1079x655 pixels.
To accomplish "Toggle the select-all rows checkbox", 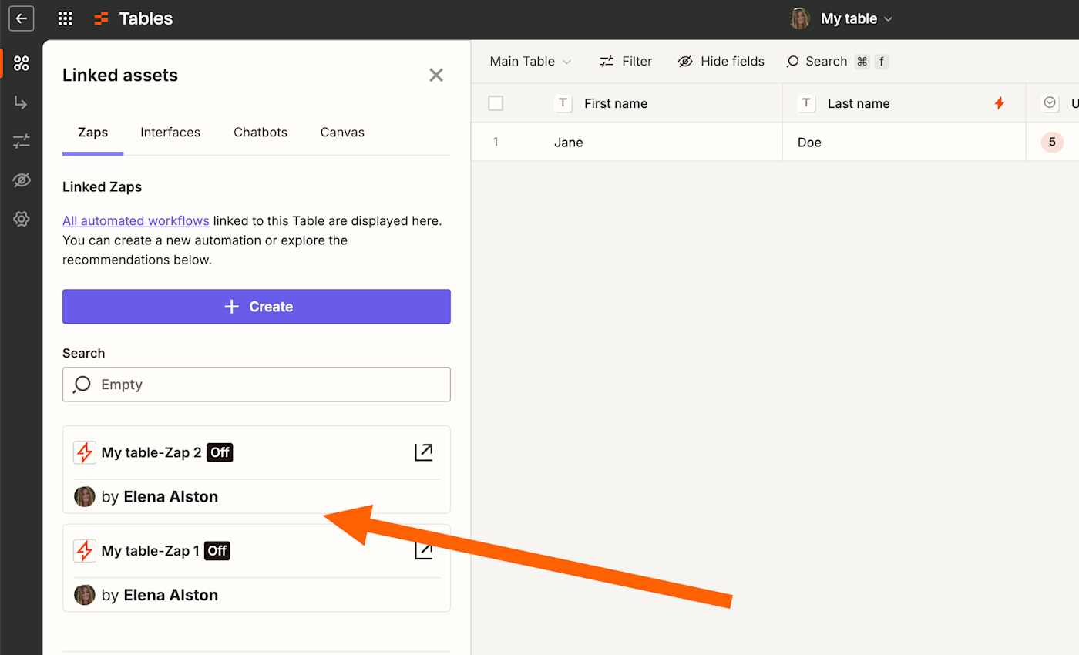I will click(x=496, y=103).
